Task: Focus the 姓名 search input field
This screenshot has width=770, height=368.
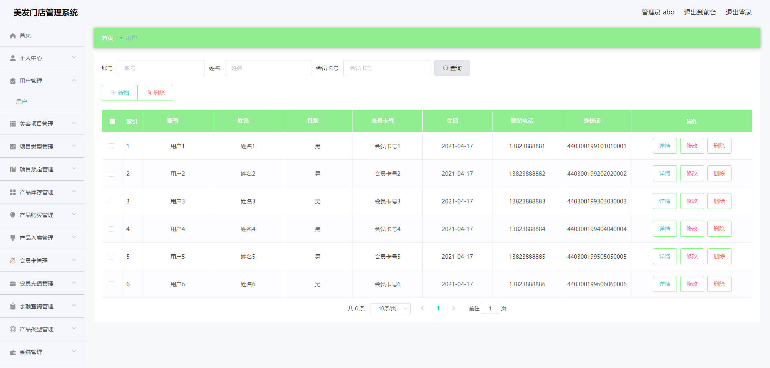Action: point(268,68)
